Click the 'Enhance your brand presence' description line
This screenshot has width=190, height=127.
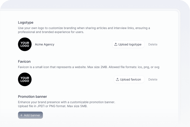[67, 102]
